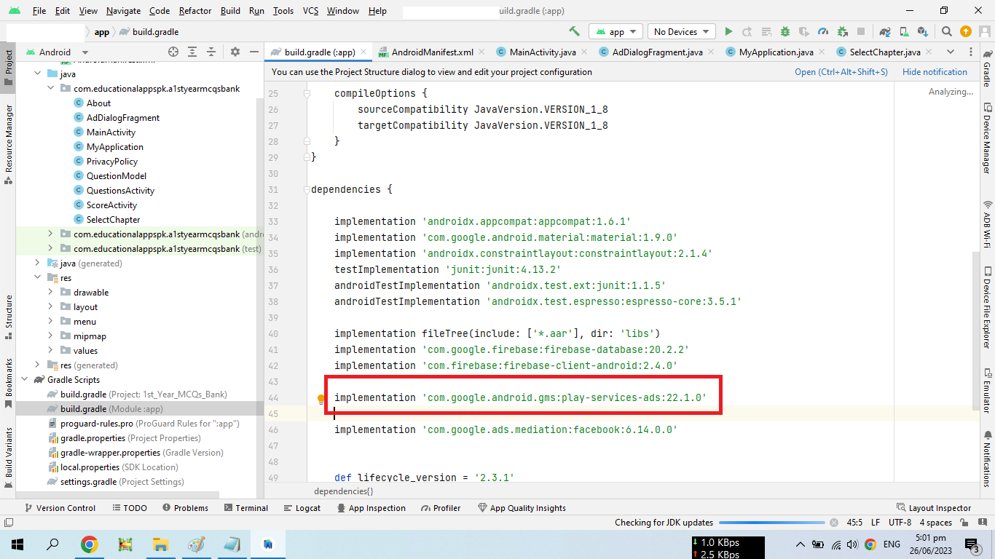Open the Device Manager toolbar icon

click(904, 31)
